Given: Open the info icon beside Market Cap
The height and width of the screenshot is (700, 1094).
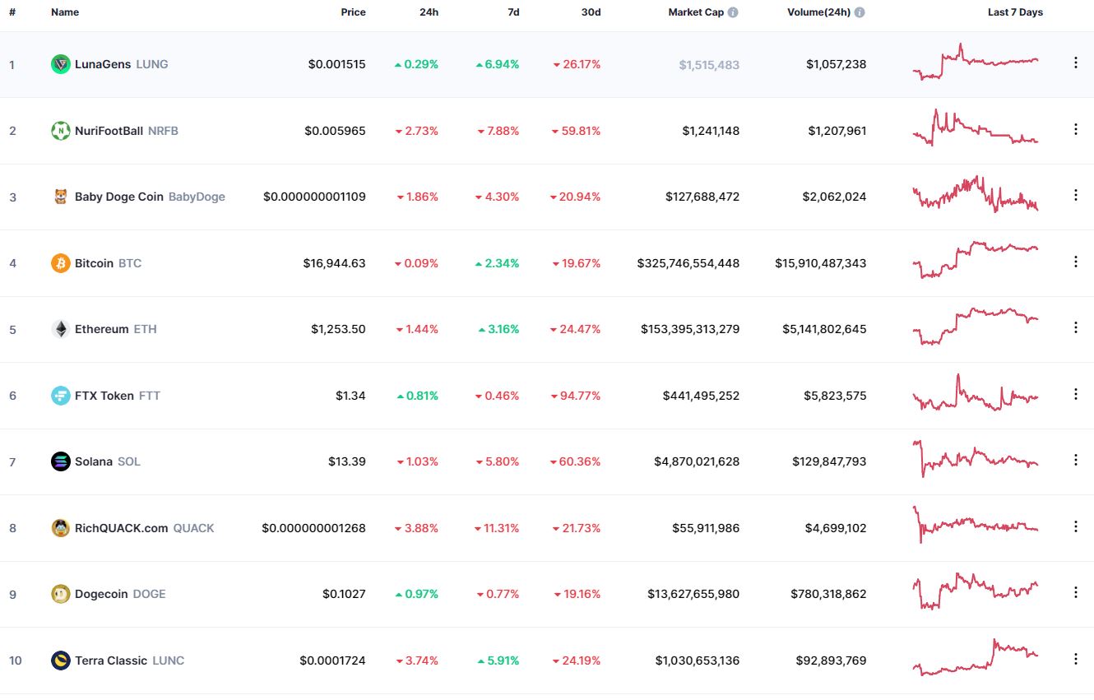Looking at the screenshot, I should click(733, 12).
